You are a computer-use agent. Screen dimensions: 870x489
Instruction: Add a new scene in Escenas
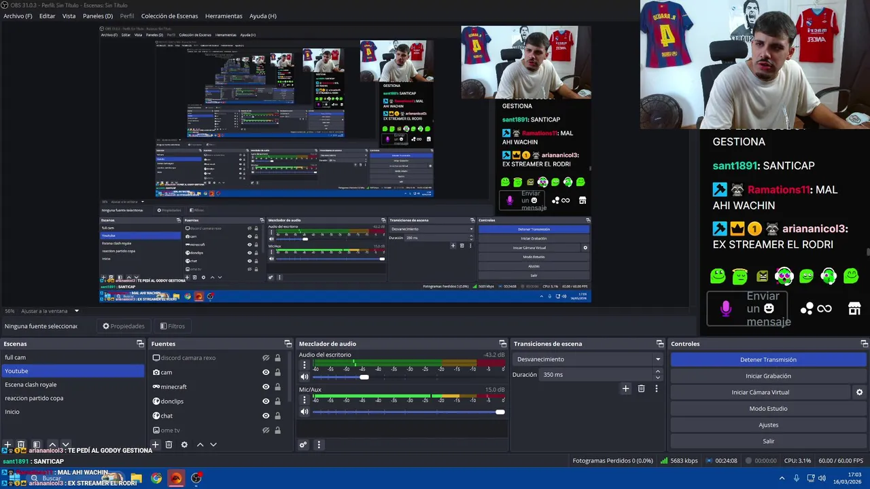point(7,445)
